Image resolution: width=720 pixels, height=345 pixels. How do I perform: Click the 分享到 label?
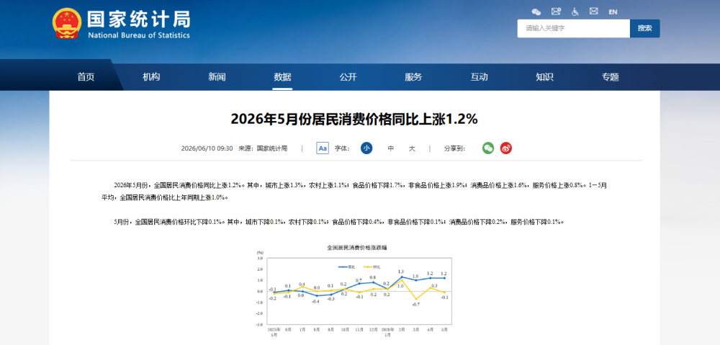pos(454,148)
